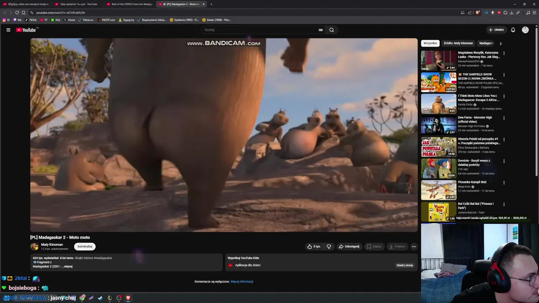Show next filter chips with the arrow
Image resolution: width=539 pixels, height=303 pixels.
pos(500,43)
